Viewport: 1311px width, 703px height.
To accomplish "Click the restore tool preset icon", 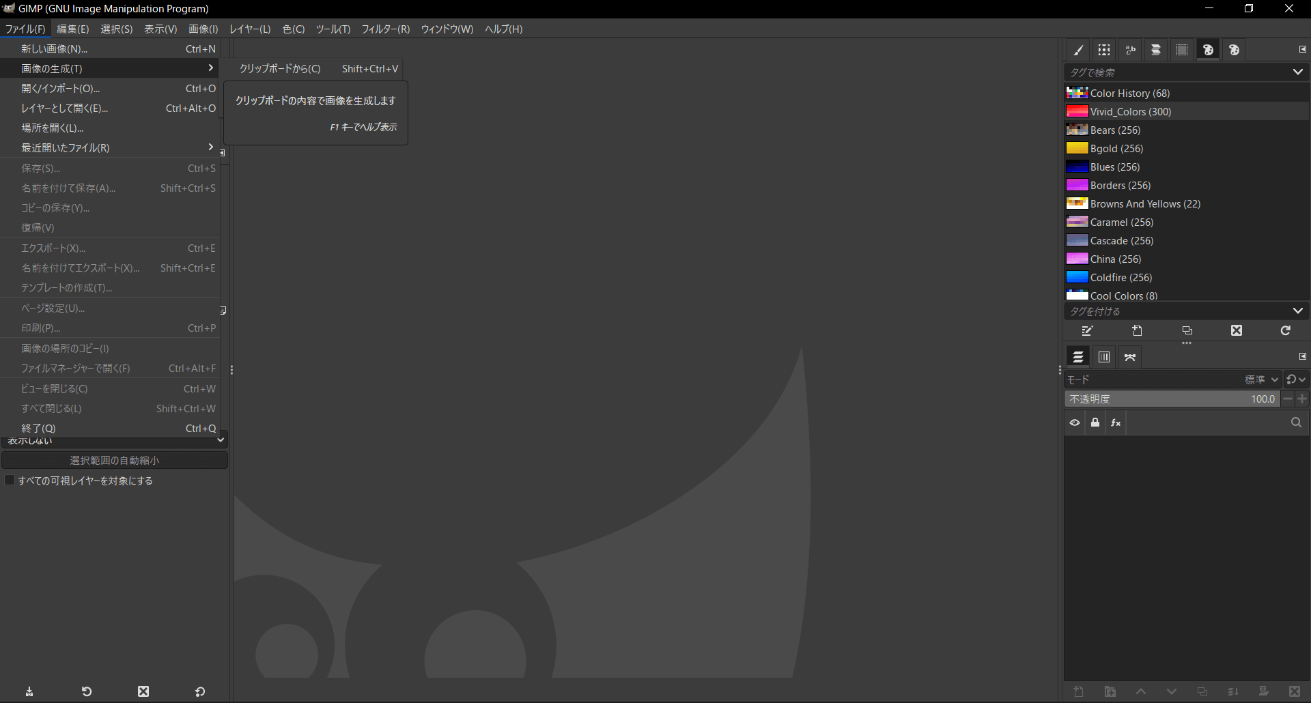I will click(x=87, y=691).
